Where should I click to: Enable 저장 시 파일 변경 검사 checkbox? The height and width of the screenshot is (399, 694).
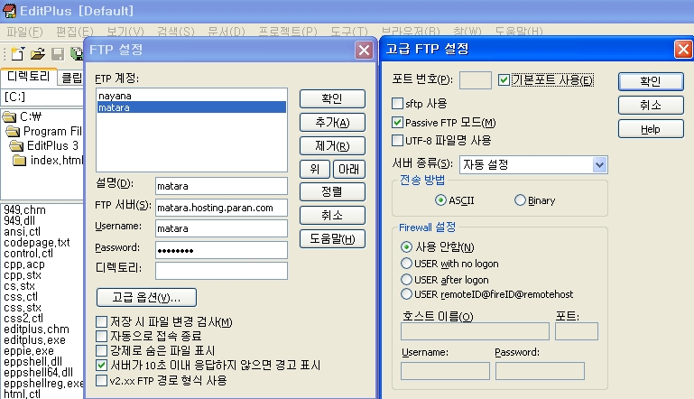tap(101, 321)
